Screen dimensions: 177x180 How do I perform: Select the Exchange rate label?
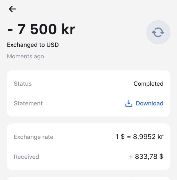[x=33, y=137]
